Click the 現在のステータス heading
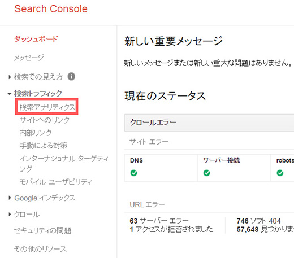The height and width of the screenshot is (258, 294). 165,96
